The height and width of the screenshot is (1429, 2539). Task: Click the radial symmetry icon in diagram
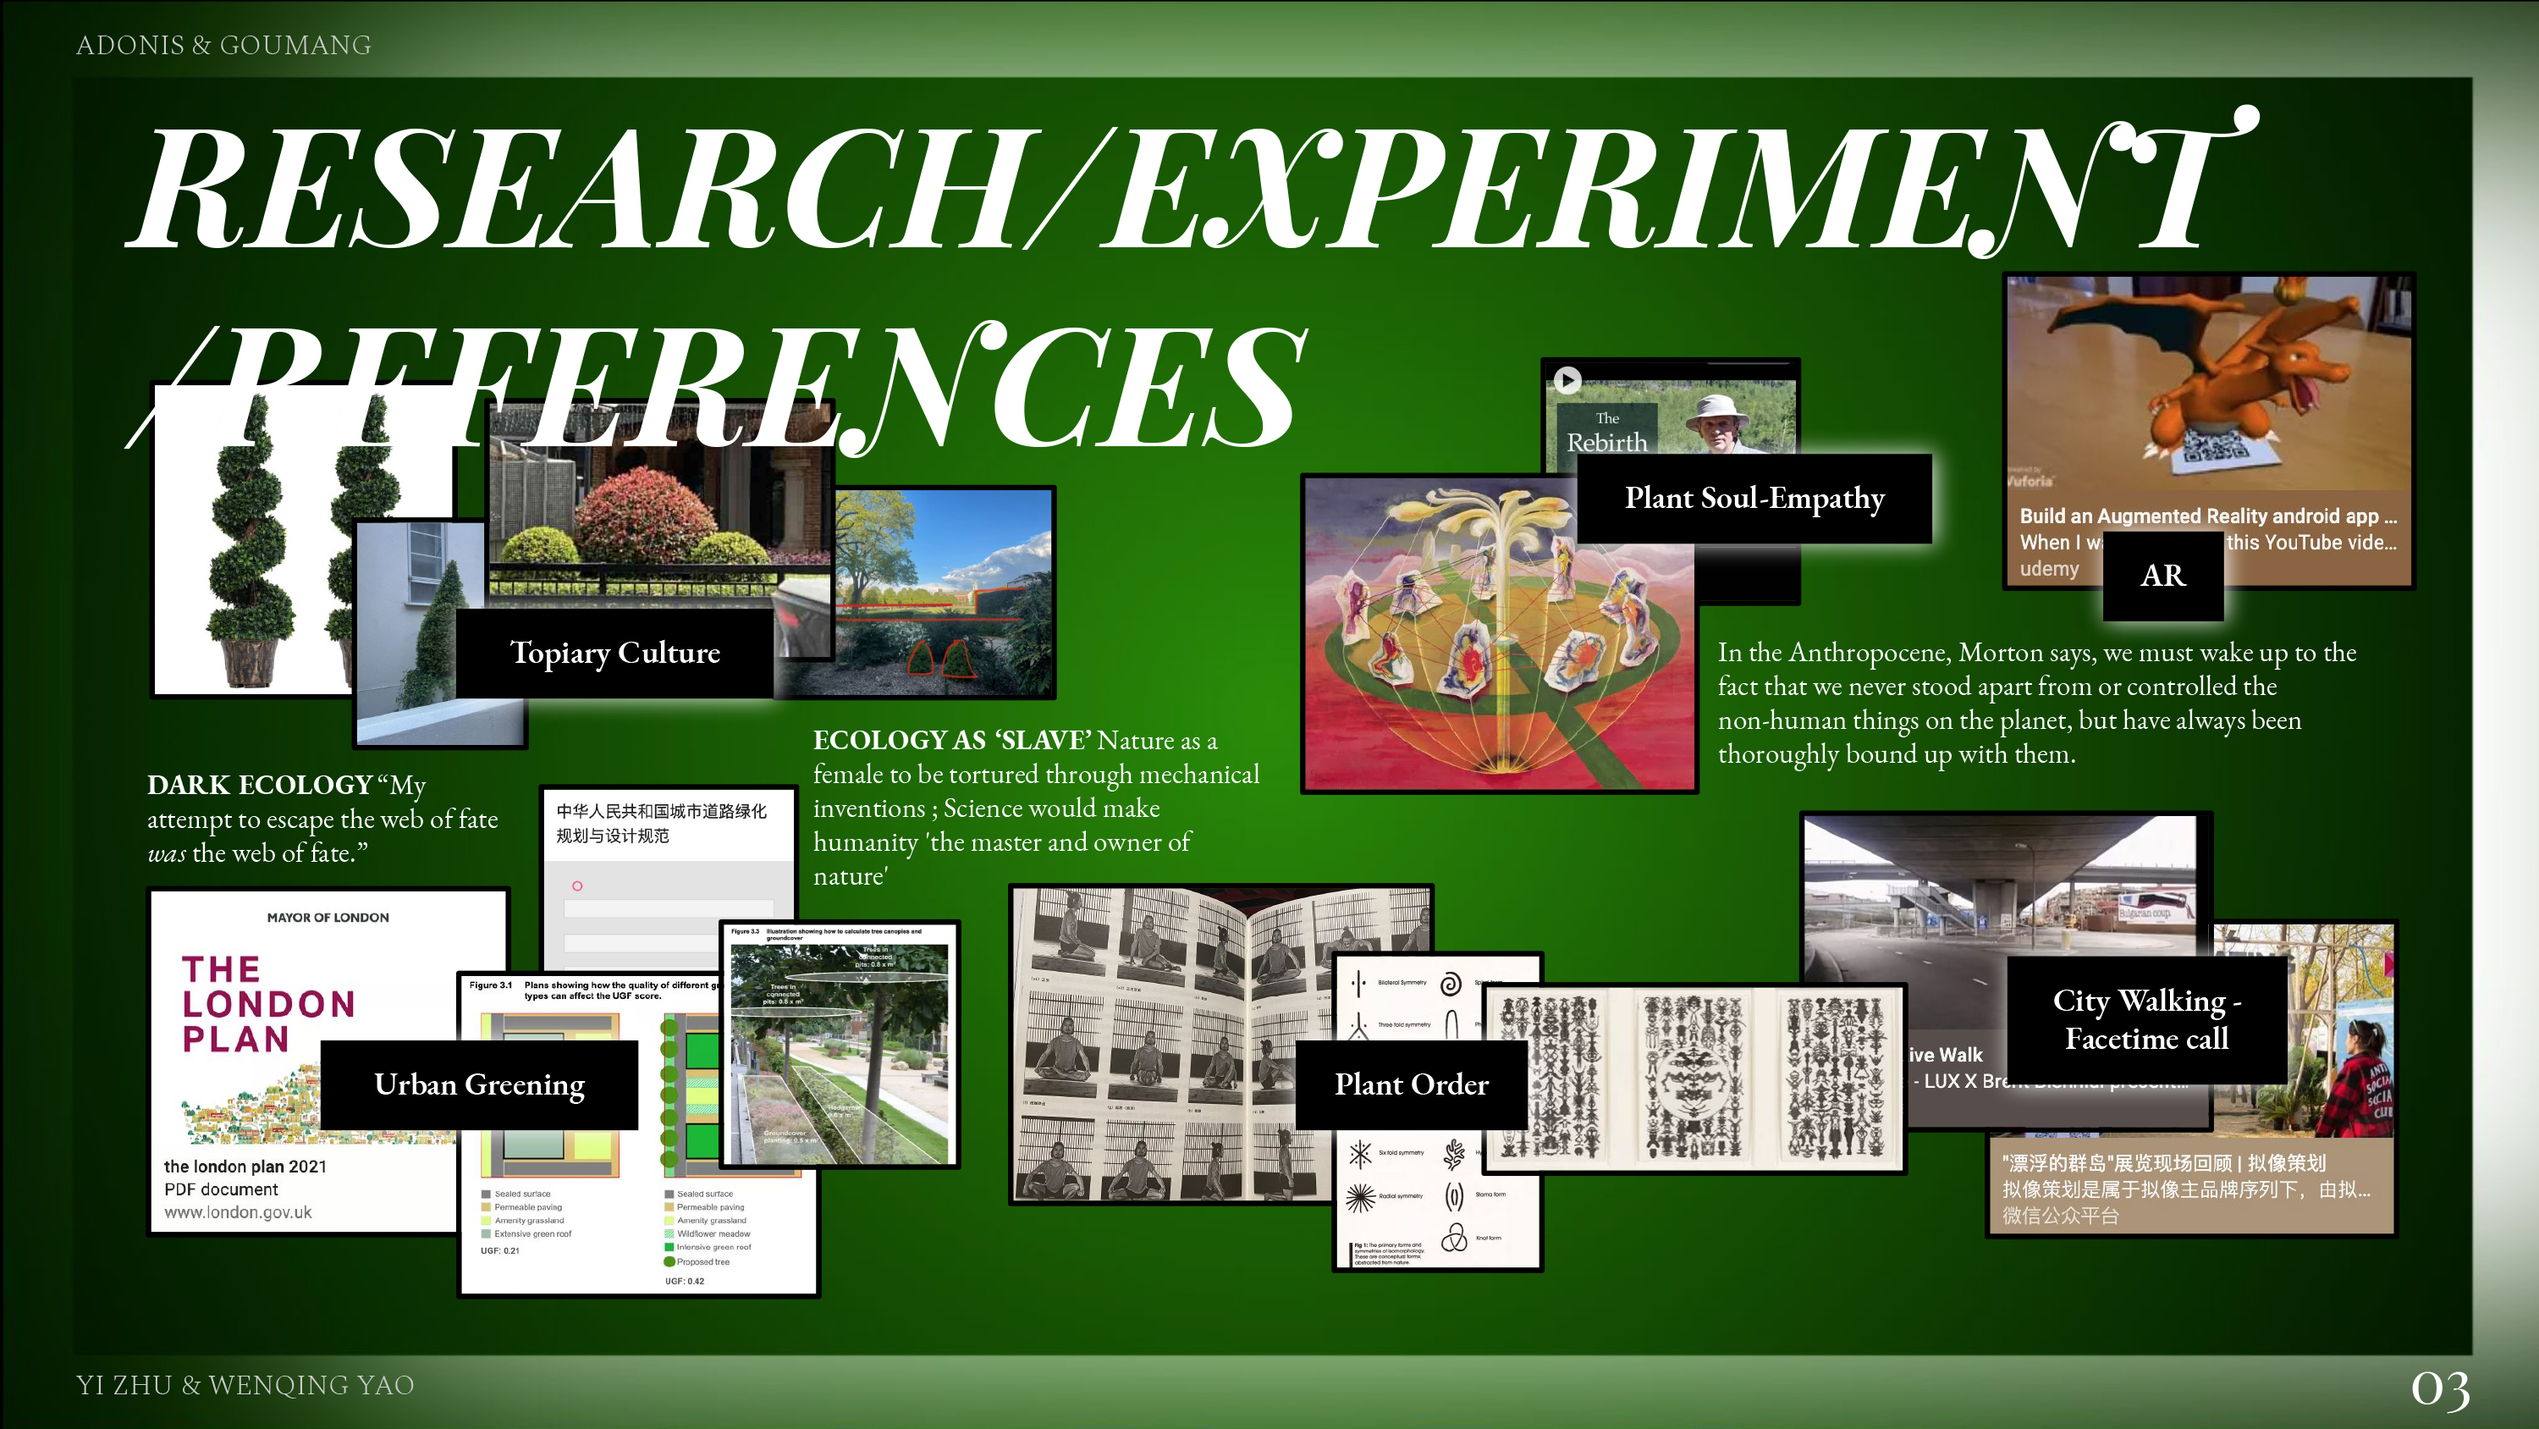pos(1360,1197)
